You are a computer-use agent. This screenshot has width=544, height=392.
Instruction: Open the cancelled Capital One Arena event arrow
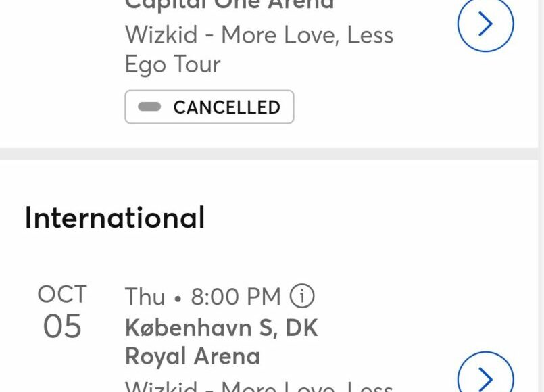485,25
